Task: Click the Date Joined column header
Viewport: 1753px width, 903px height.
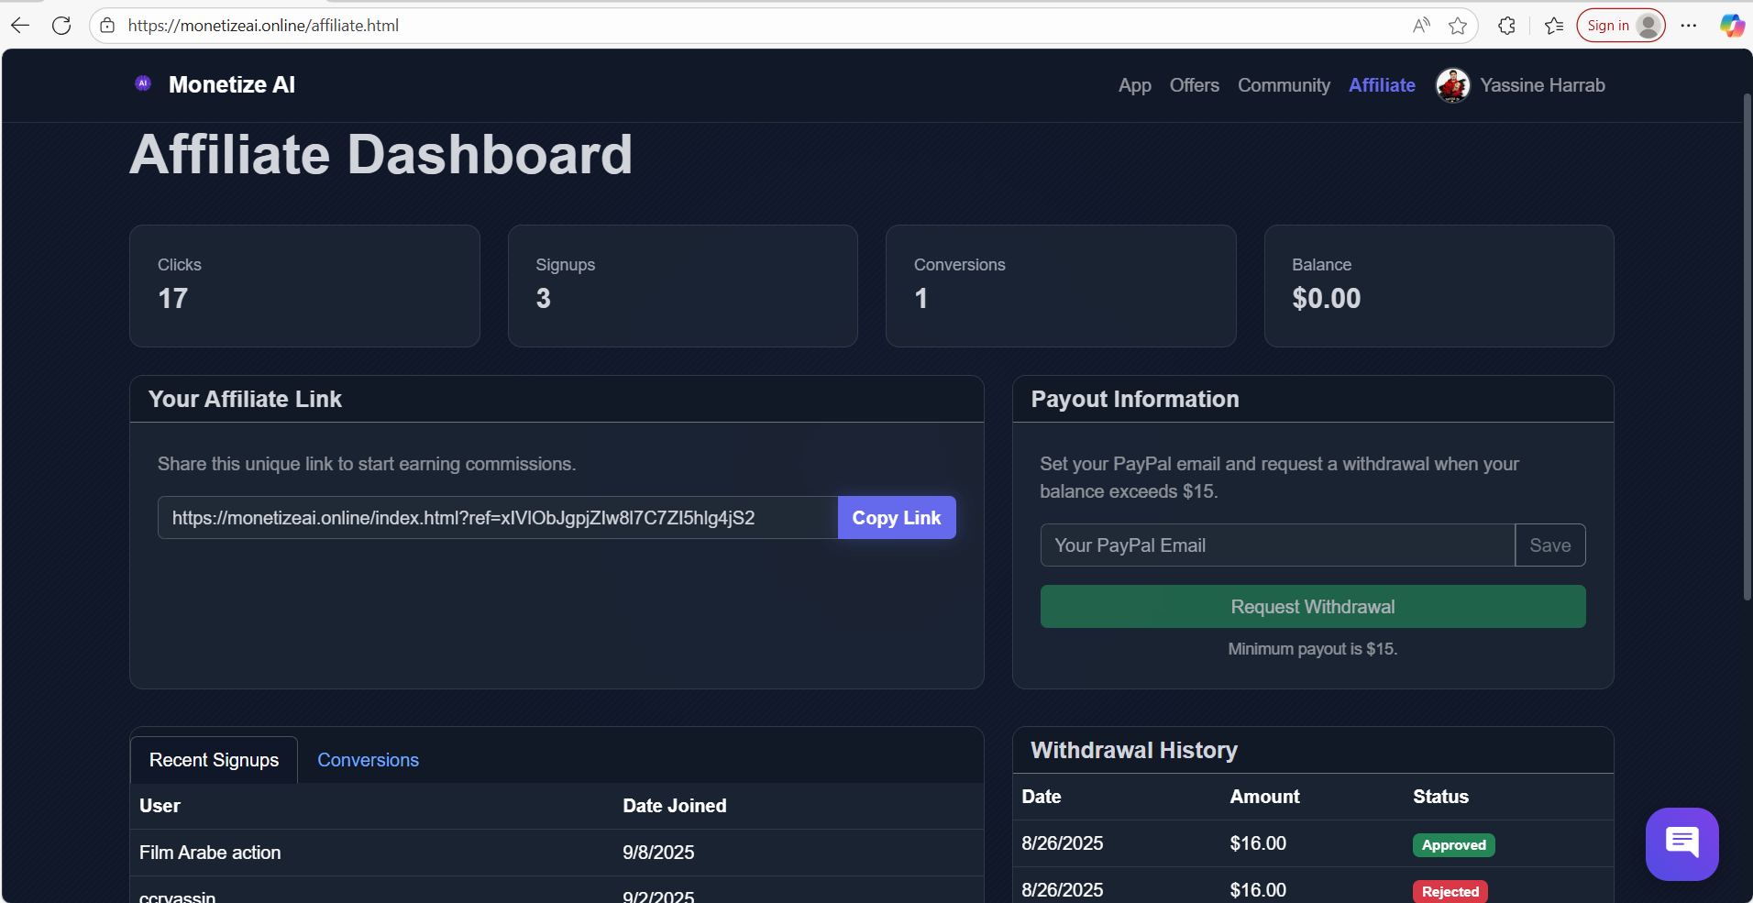Action: click(x=675, y=806)
